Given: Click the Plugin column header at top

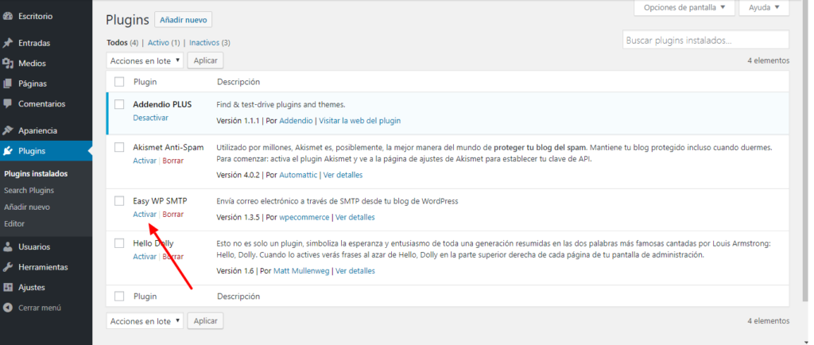Looking at the screenshot, I should pyautogui.click(x=145, y=82).
